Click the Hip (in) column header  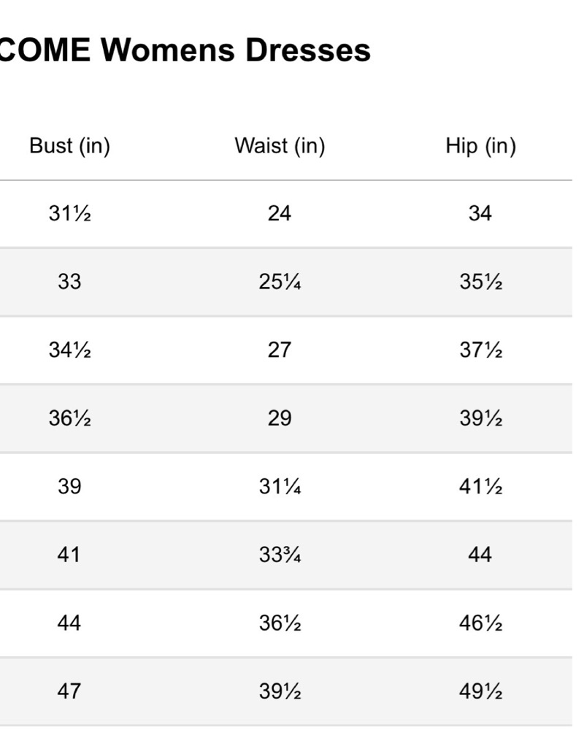(x=480, y=146)
